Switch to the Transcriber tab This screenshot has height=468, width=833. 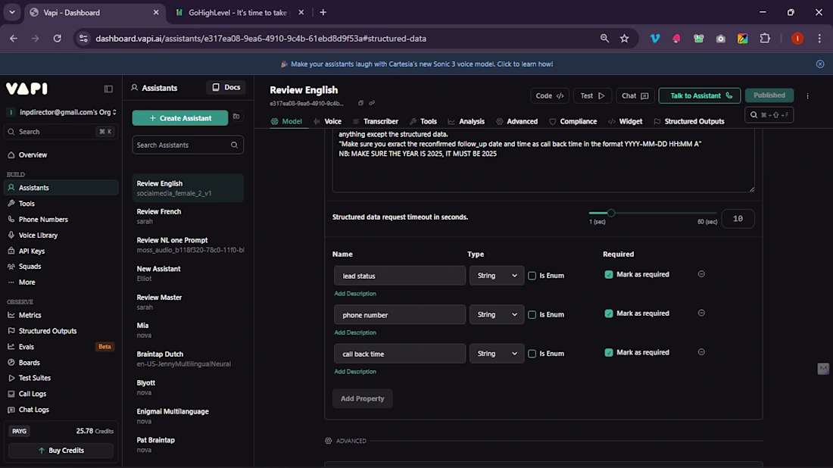coord(376,121)
